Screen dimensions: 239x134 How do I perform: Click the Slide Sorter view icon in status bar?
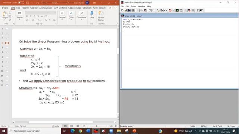coord(71,126)
